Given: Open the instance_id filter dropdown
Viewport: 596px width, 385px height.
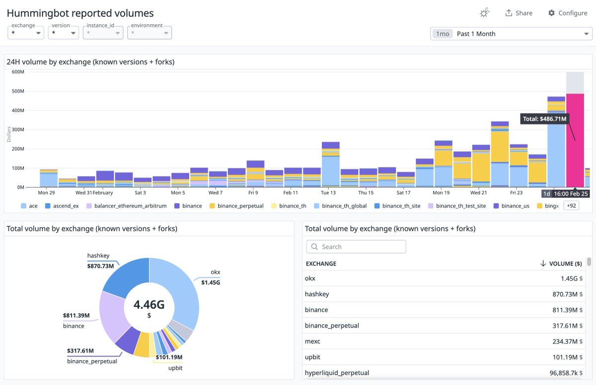Looking at the screenshot, I should (x=103, y=33).
